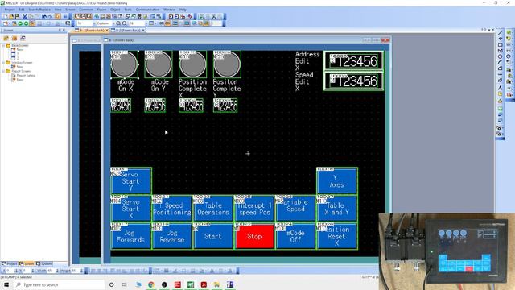Select the Rectangle figure tool in right toolbar

501,44
